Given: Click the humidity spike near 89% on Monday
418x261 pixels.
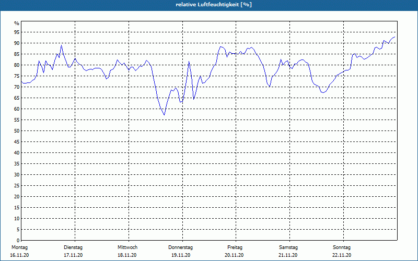Looking at the screenshot, I should (61, 45).
